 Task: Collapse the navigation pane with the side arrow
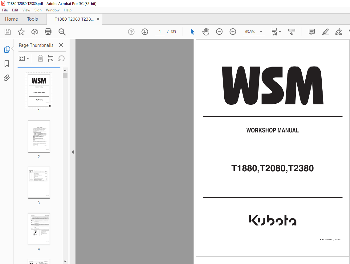(x=73, y=152)
